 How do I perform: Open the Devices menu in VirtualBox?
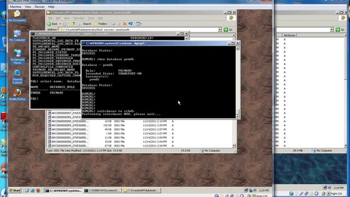[39, 7]
